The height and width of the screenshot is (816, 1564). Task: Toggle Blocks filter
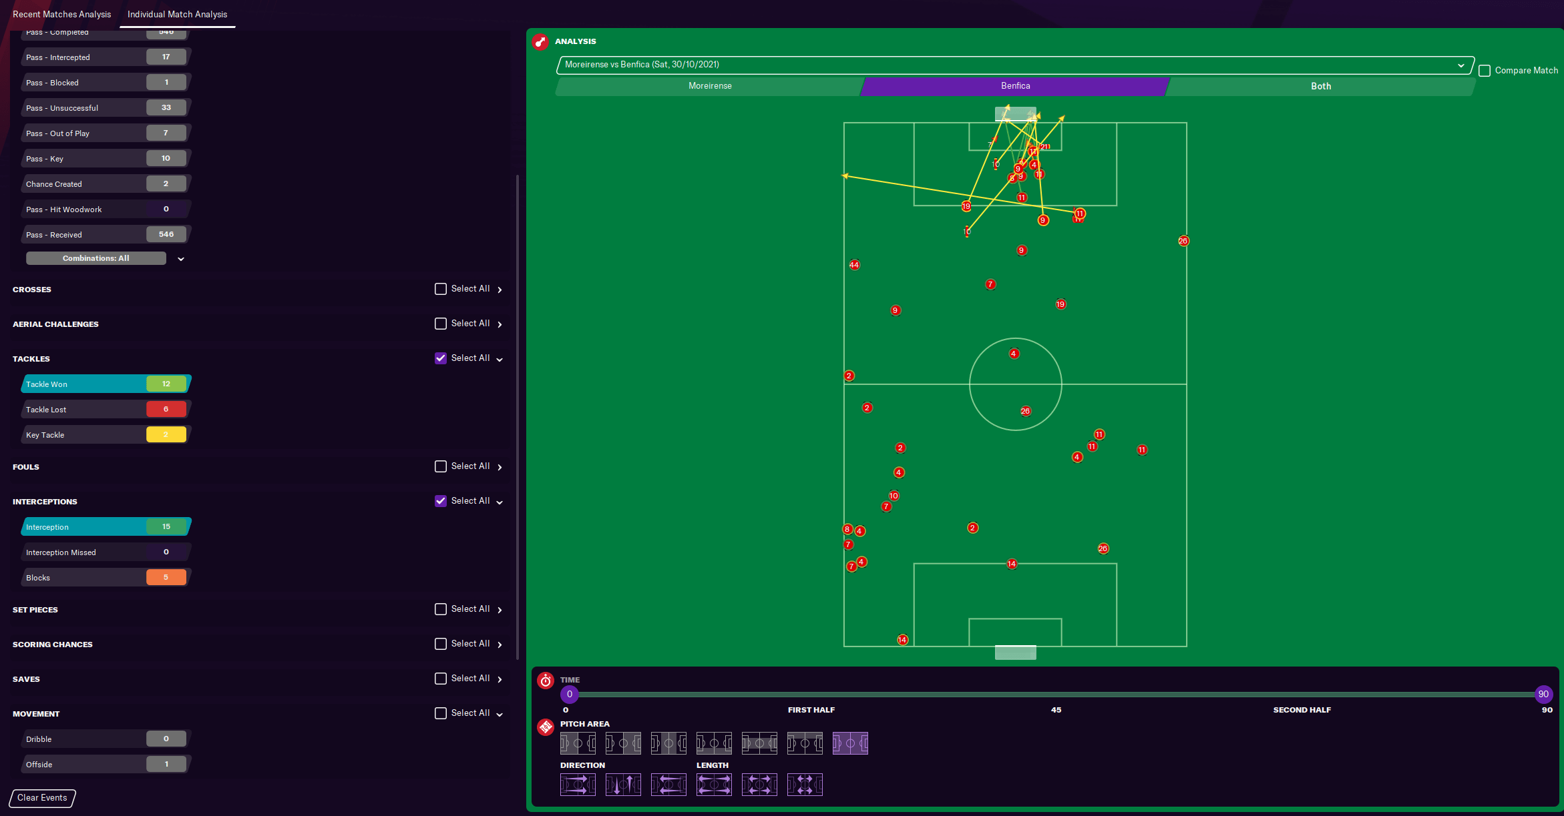click(106, 578)
